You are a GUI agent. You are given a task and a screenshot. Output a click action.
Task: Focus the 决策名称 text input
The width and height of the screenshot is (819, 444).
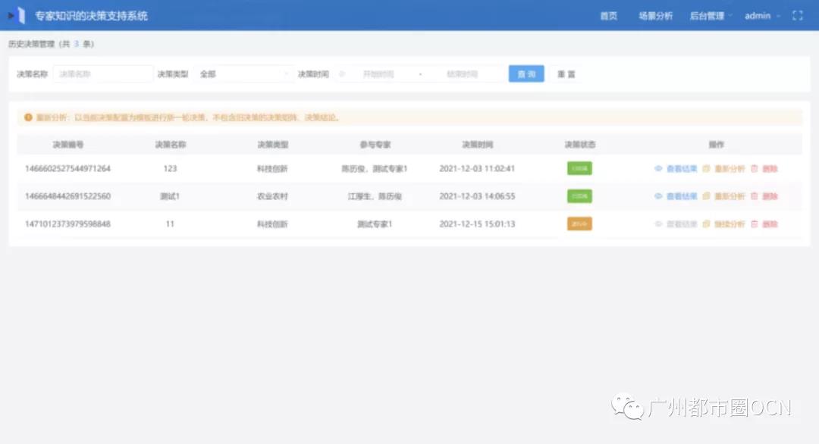[x=103, y=74]
